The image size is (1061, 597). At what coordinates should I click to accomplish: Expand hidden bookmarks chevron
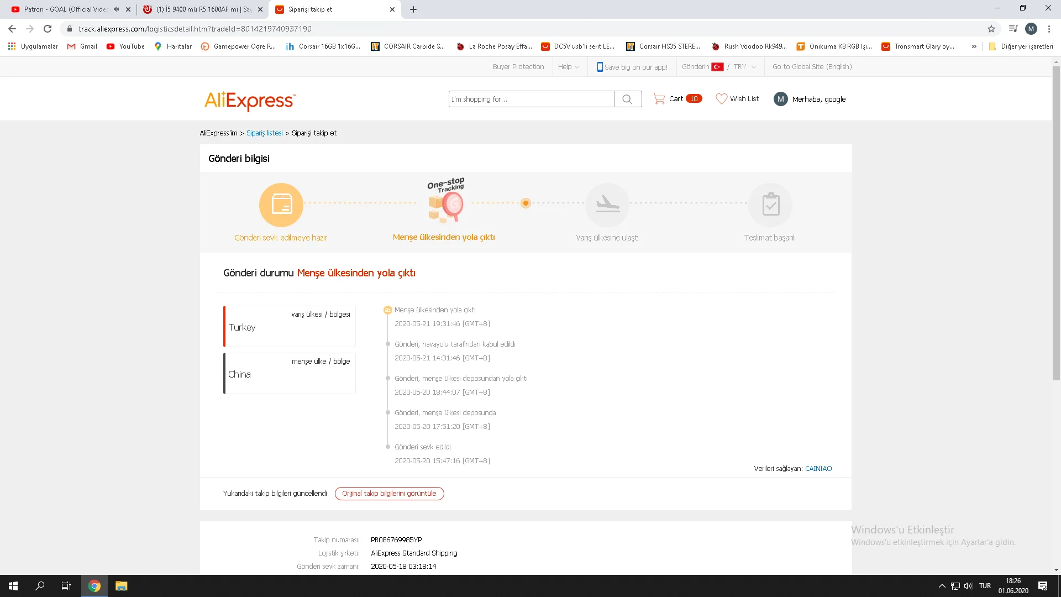pyautogui.click(x=974, y=46)
